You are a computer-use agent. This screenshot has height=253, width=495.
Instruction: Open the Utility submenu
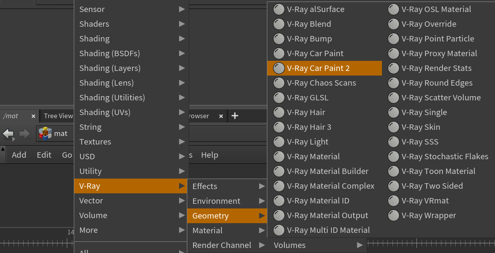click(x=131, y=171)
